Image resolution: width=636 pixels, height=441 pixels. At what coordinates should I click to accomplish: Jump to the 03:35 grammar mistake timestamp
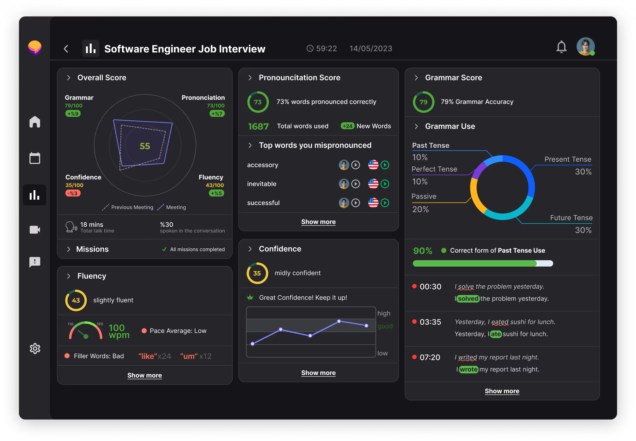pos(430,322)
